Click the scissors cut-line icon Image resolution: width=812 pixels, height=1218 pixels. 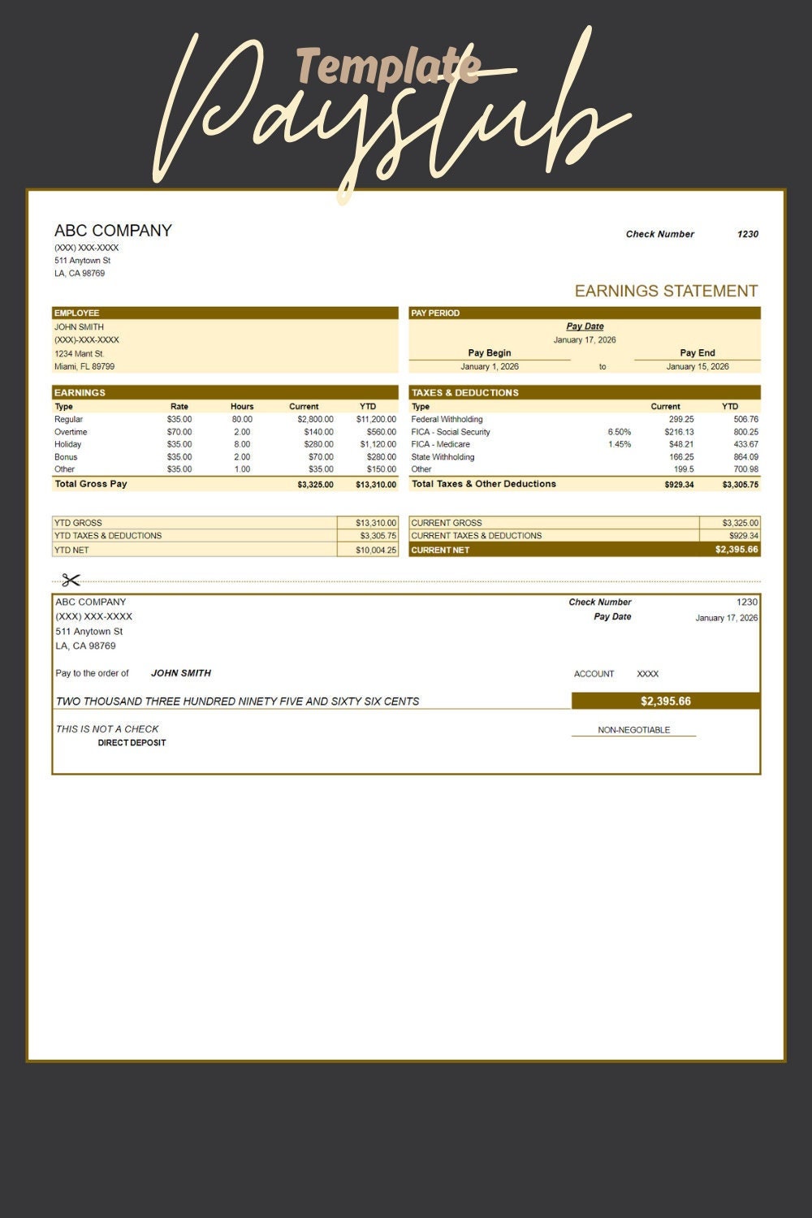point(70,581)
